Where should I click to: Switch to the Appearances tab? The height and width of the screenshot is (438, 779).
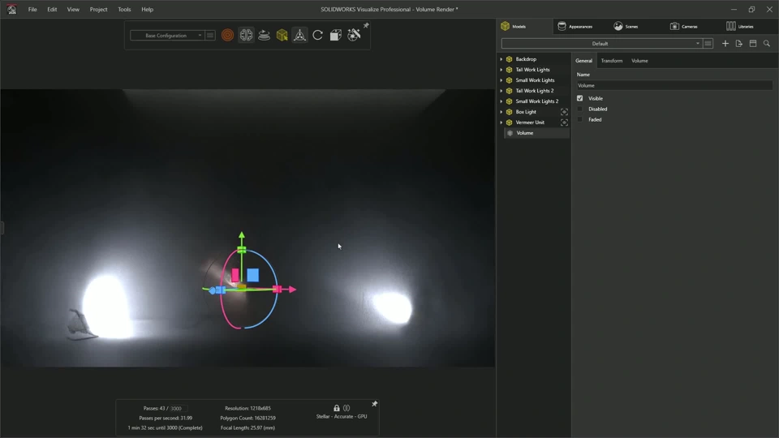tap(575, 26)
